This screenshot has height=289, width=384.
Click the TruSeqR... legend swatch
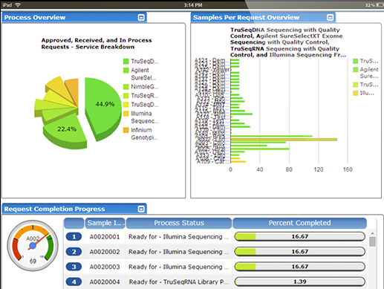126,96
